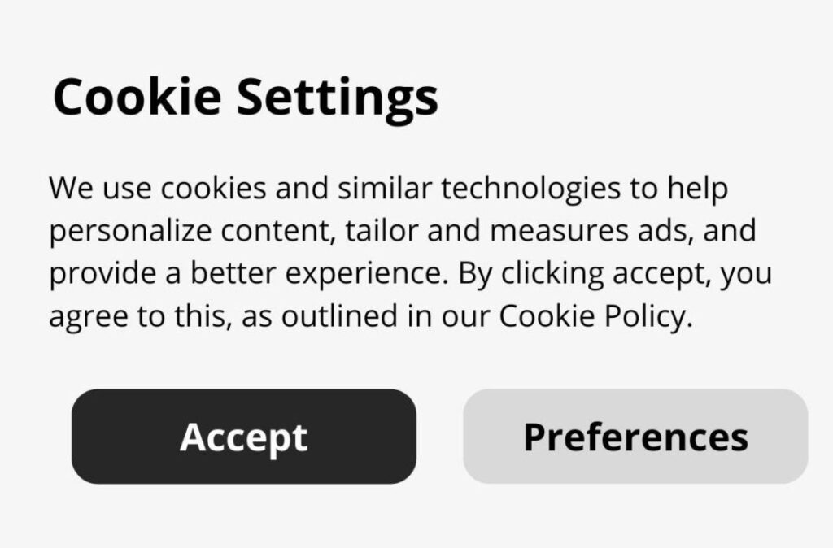Click the line starting "We use cookies"

pos(388,189)
